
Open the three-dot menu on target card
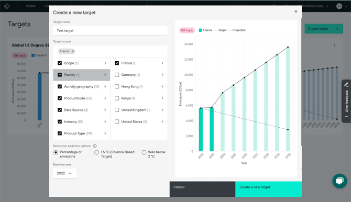coord(334,46)
